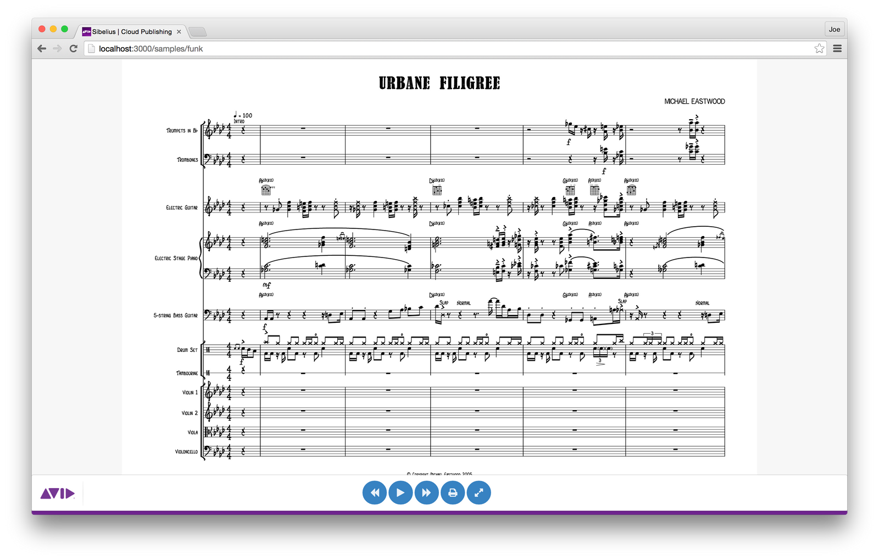The height and width of the screenshot is (560, 879).
Task: Go back with the browser back arrow
Action: tap(42, 48)
